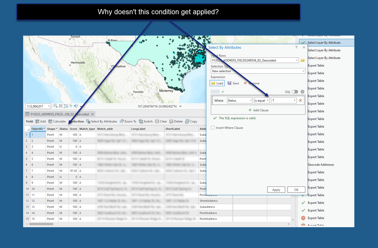Open help for Select By Attributes dialog
The height and width of the screenshot is (248, 378).
coord(296,47)
